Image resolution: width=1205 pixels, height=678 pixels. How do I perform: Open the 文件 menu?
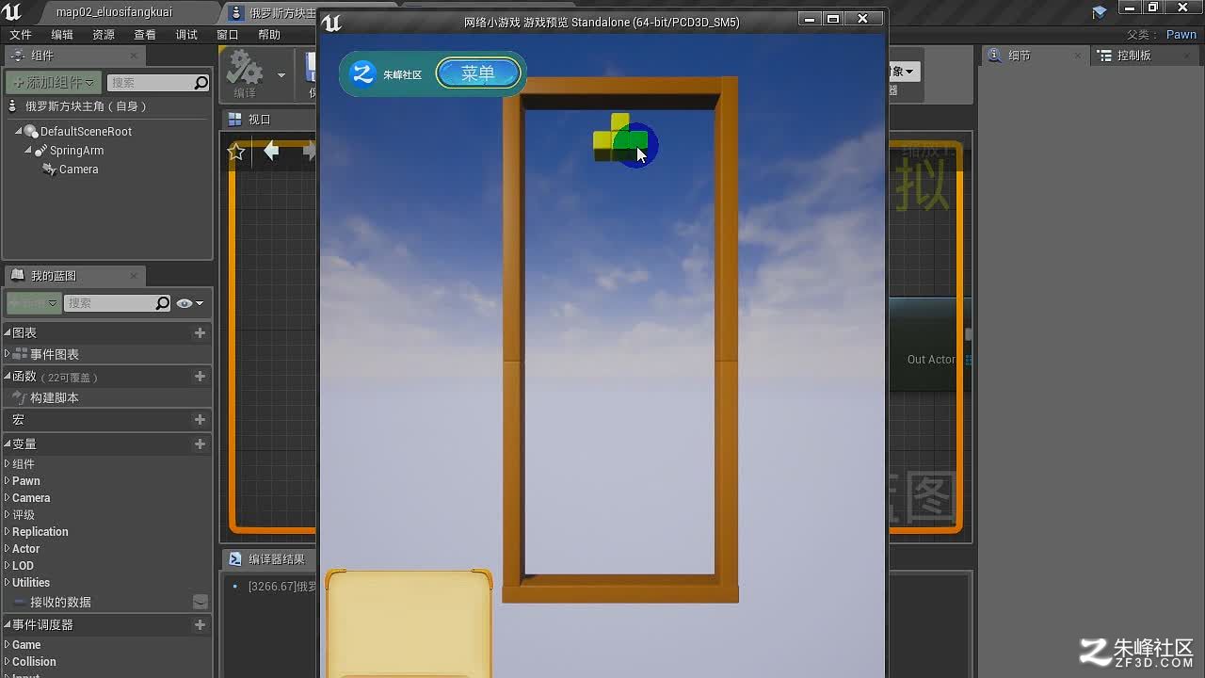21,35
